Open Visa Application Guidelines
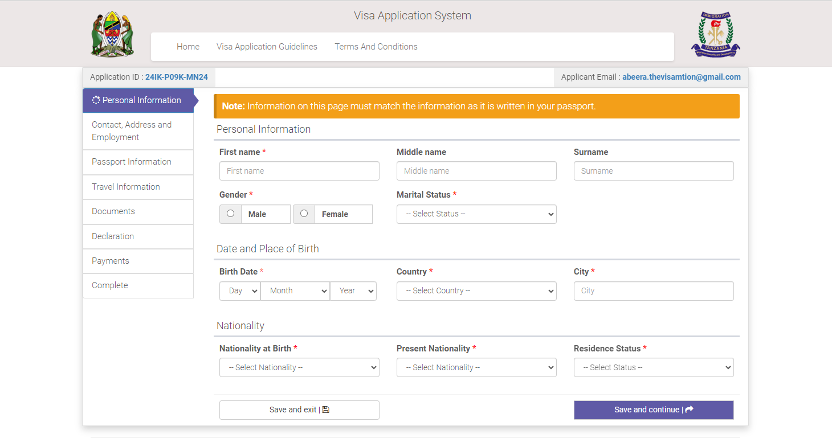Image resolution: width=832 pixels, height=438 pixels. (267, 47)
